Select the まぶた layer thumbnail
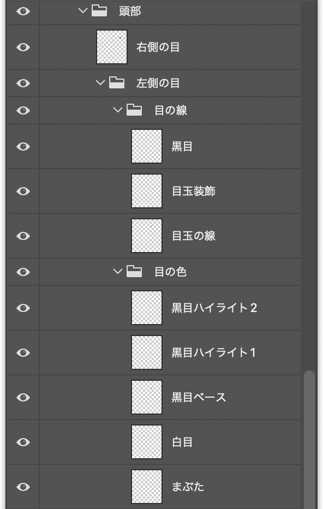 (147, 487)
